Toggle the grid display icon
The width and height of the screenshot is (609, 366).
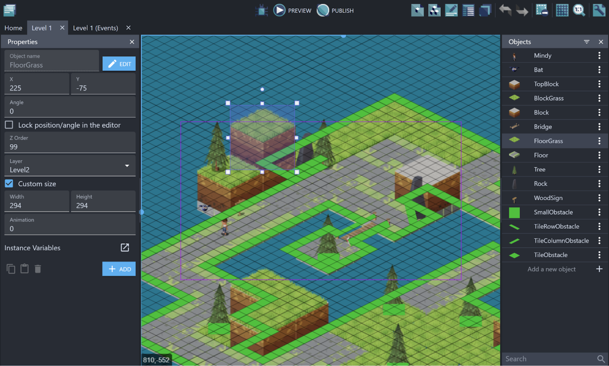click(x=562, y=10)
